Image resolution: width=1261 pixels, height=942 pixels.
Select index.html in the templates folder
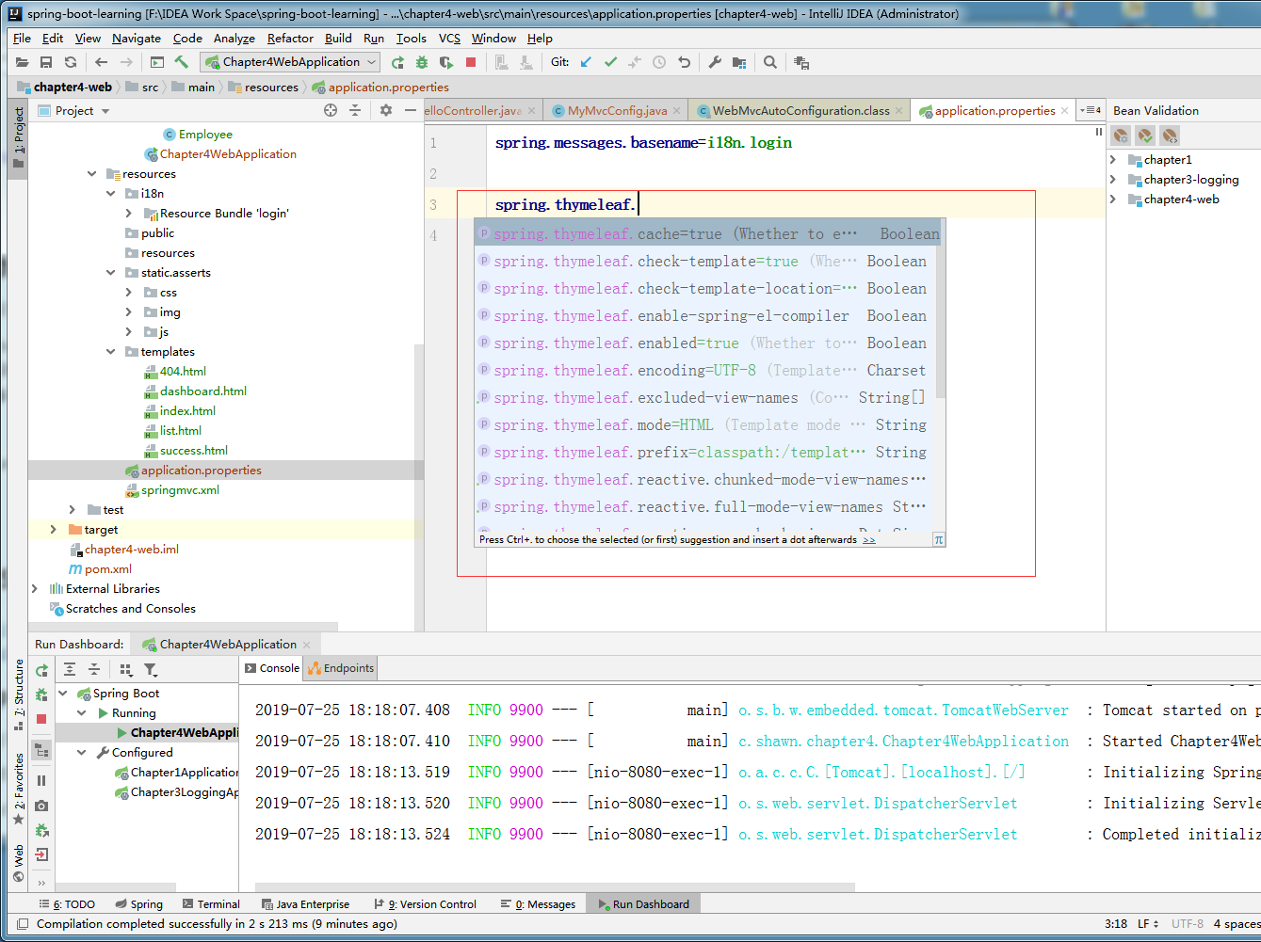pyautogui.click(x=187, y=411)
